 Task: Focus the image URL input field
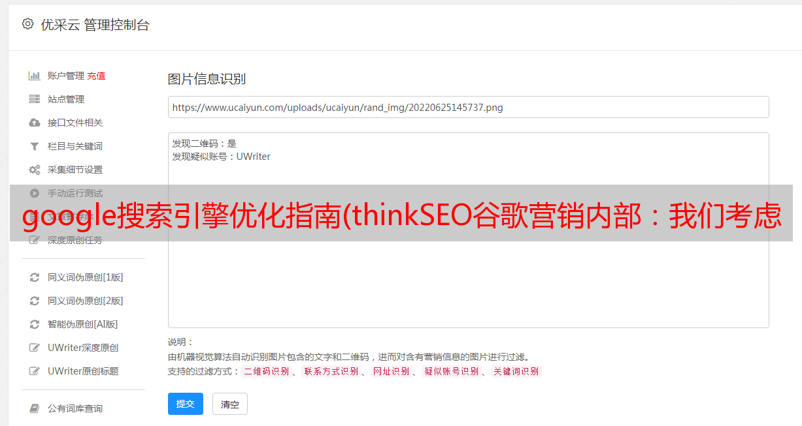coord(468,107)
